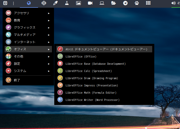Launch Telegram paper plane panel icon
The image size is (180, 129).
click(x=125, y=3)
